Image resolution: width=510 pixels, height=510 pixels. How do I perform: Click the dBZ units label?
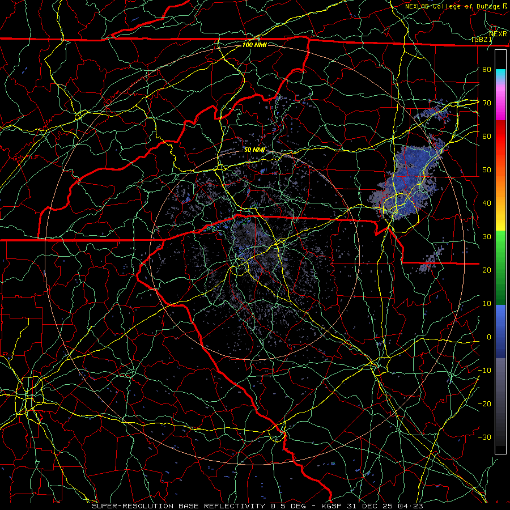point(482,40)
